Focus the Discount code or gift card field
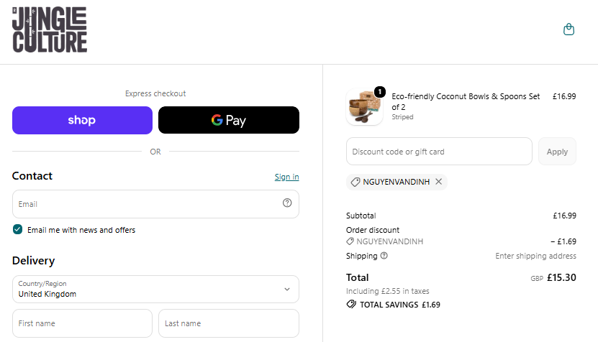Viewport: 598px width, 342px height. (439, 152)
